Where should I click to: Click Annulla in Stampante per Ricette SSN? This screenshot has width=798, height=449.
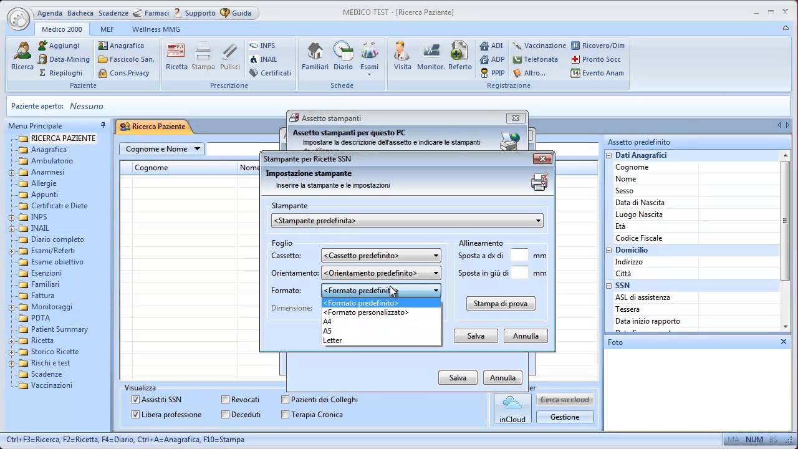click(x=526, y=336)
